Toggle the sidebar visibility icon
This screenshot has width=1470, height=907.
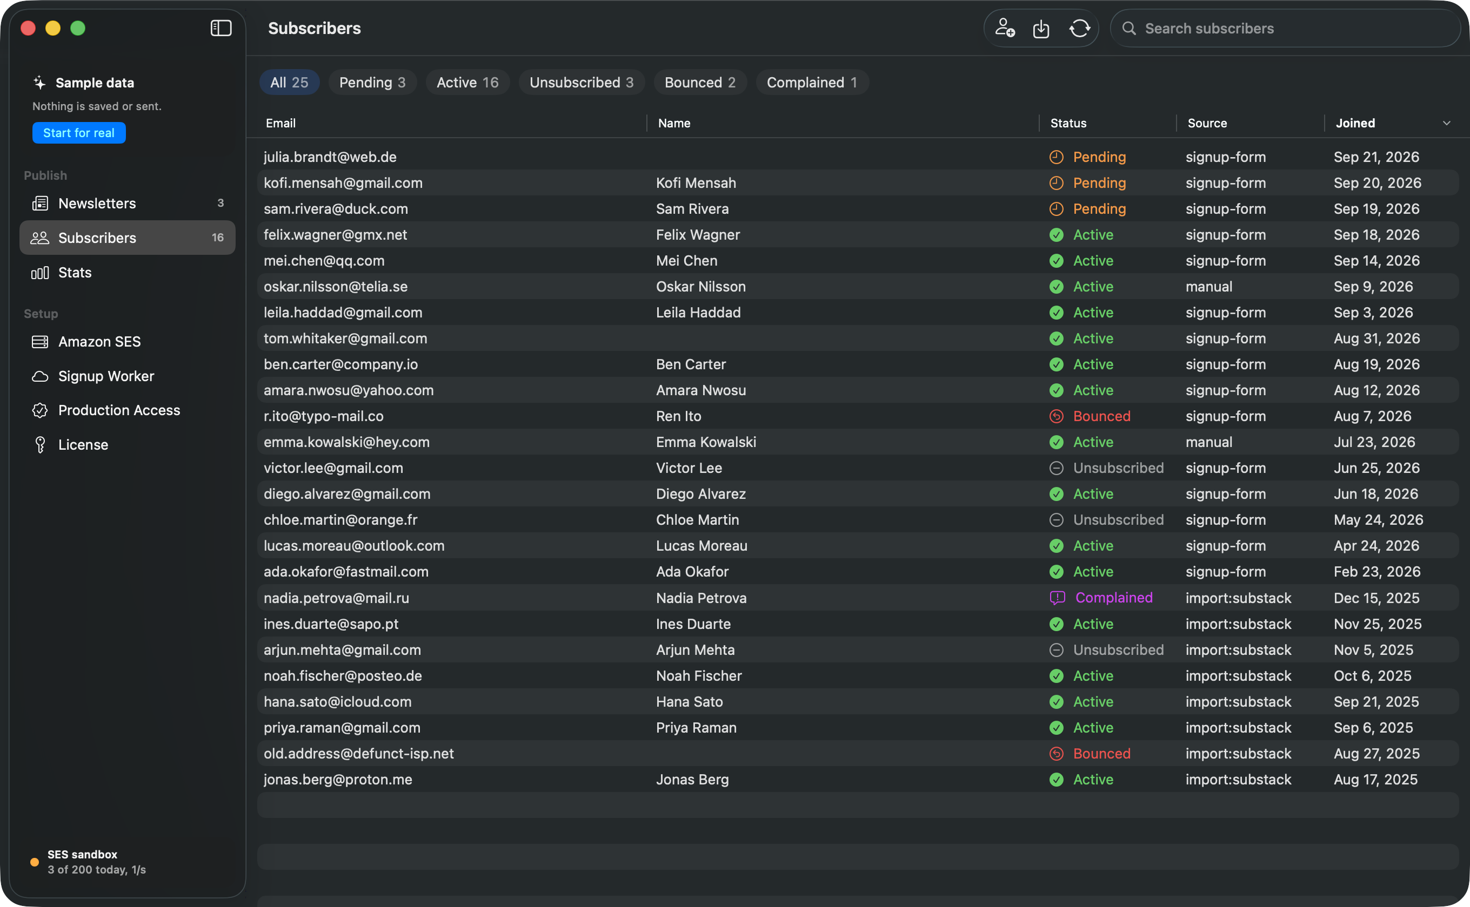(x=221, y=28)
